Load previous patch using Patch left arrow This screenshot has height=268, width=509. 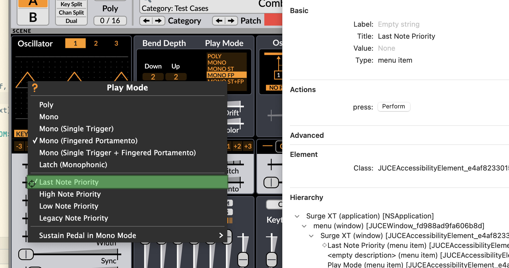pyautogui.click(x=219, y=21)
